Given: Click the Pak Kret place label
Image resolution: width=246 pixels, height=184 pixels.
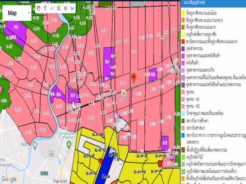Looking at the screenshot, I should point(60,181).
